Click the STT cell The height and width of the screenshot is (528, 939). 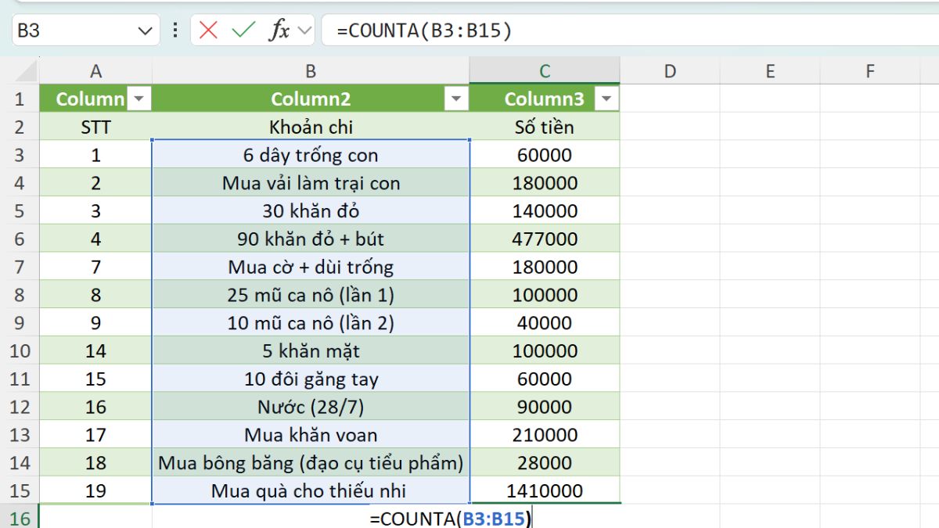pos(95,127)
